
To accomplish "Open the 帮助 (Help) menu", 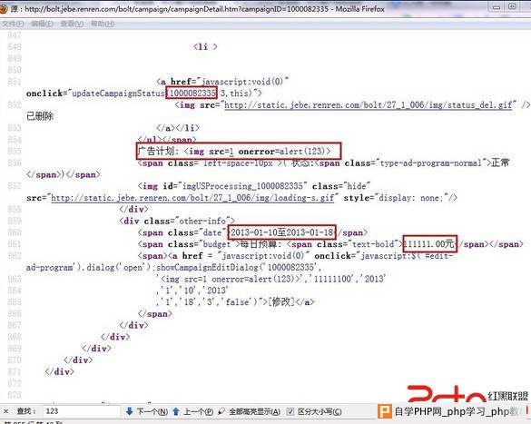I will [x=103, y=24].
